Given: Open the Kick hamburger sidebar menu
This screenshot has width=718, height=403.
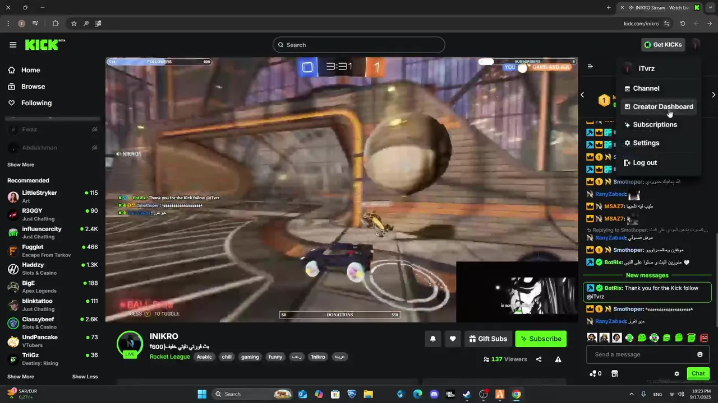Looking at the screenshot, I should point(13,45).
